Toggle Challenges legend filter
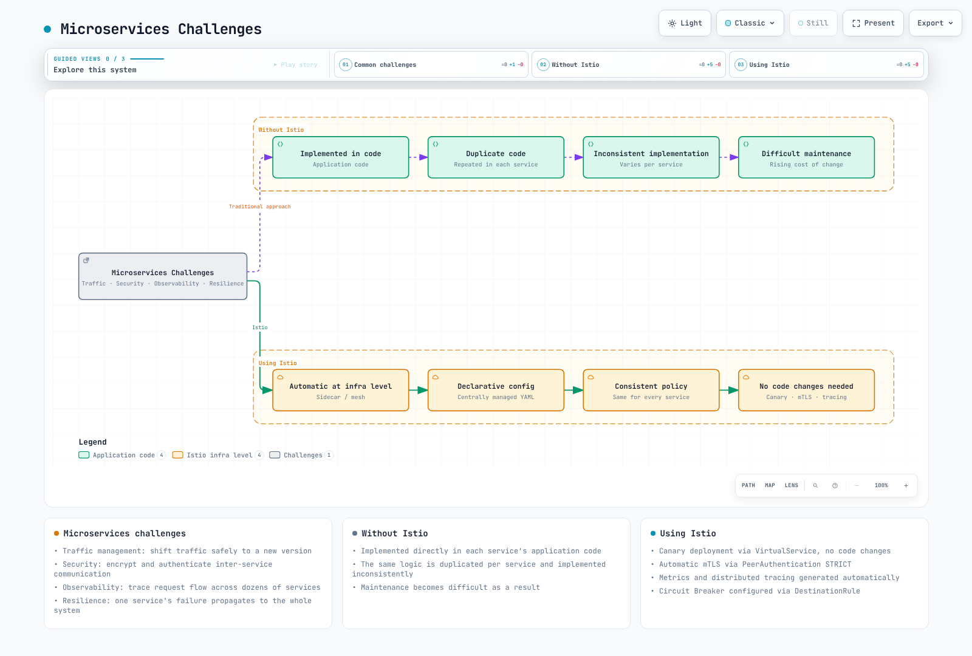The image size is (972, 656). coord(301,455)
